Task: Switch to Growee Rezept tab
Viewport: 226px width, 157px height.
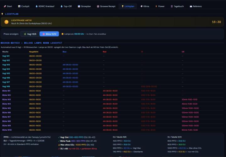Action: [106, 6]
